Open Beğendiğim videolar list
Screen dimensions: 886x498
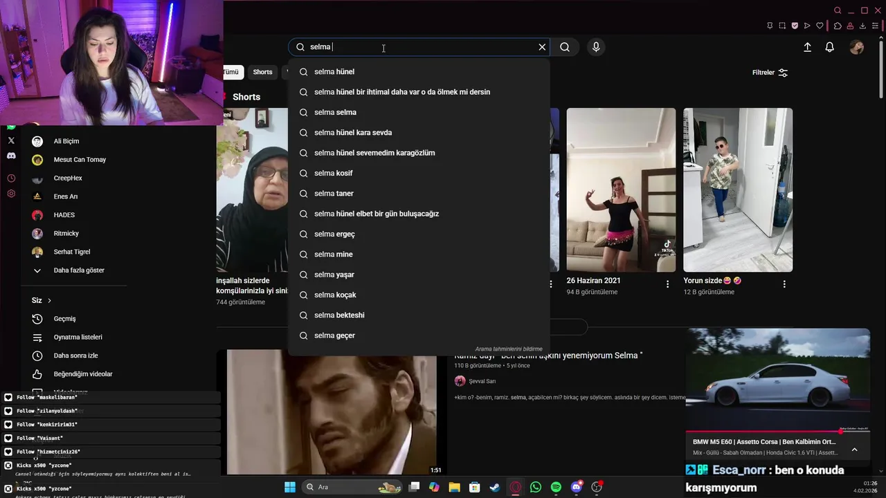[73, 374]
